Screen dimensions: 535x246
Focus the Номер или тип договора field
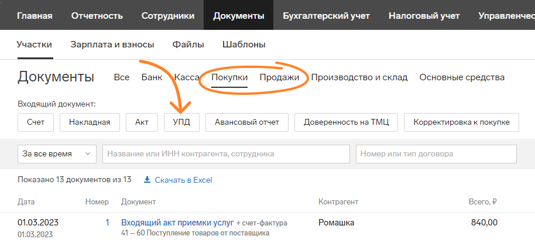click(x=437, y=154)
